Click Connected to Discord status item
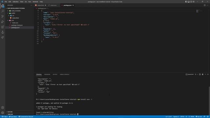Screen dimensions: 210x118 pos(26,117)
